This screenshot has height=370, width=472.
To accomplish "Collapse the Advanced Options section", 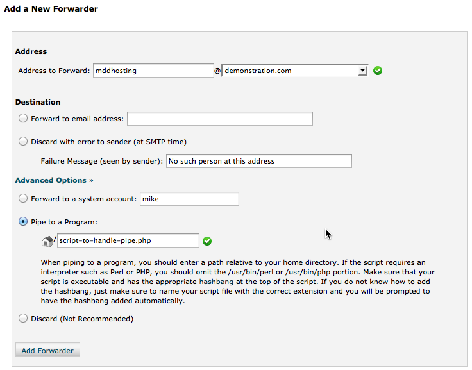I will [x=54, y=180].
